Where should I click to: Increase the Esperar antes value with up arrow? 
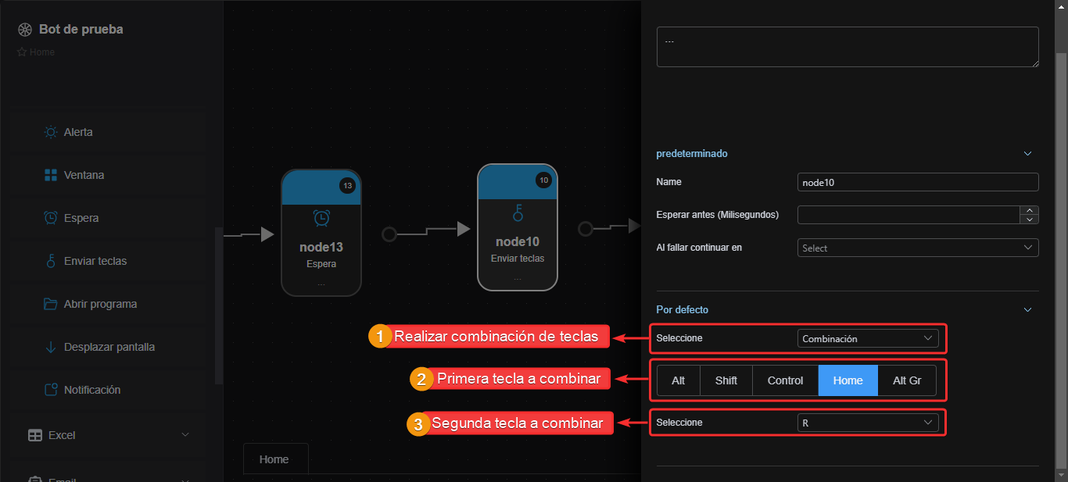(x=1030, y=210)
